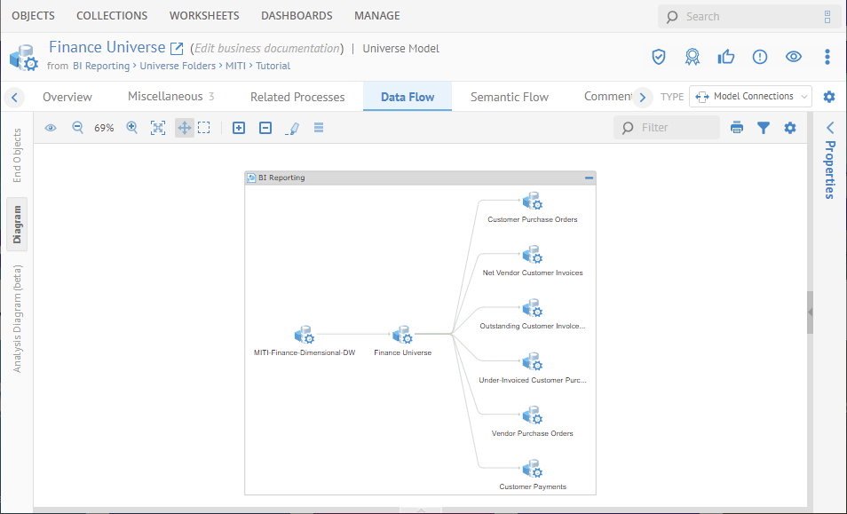Viewport: 847px width, 514px height.
Task: Click the zoom in magnifier icon
Action: [x=132, y=128]
